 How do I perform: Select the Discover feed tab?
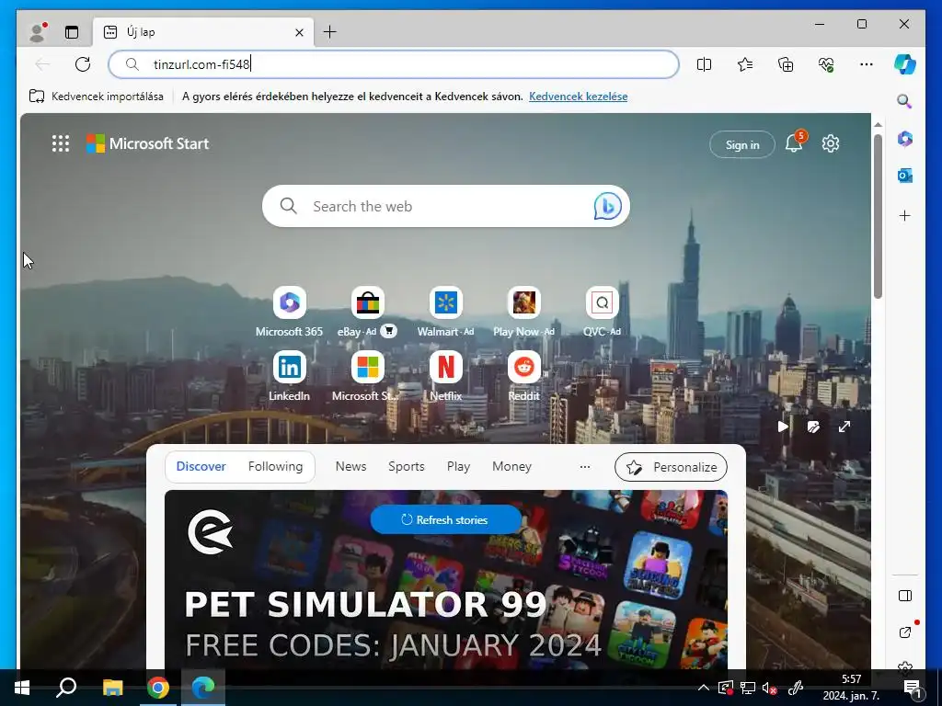201,466
